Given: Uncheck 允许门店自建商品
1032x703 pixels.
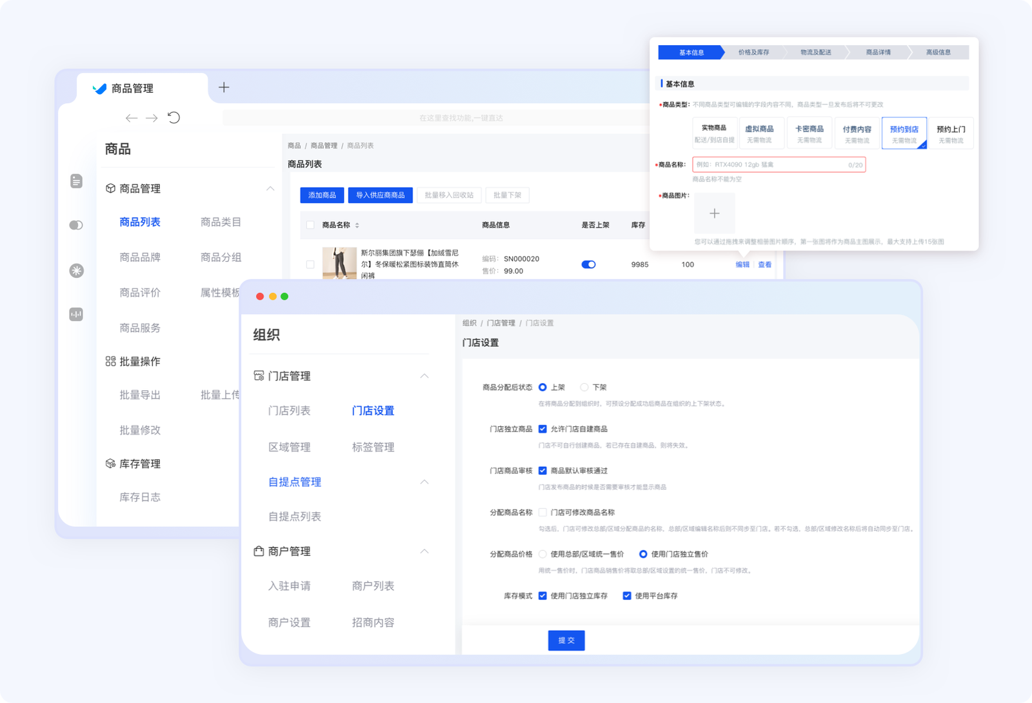Looking at the screenshot, I should 544,428.
